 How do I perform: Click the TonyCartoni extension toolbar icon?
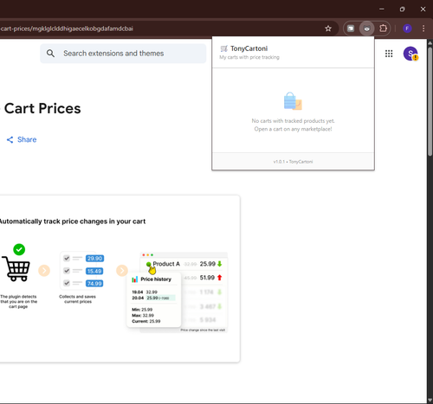point(366,29)
